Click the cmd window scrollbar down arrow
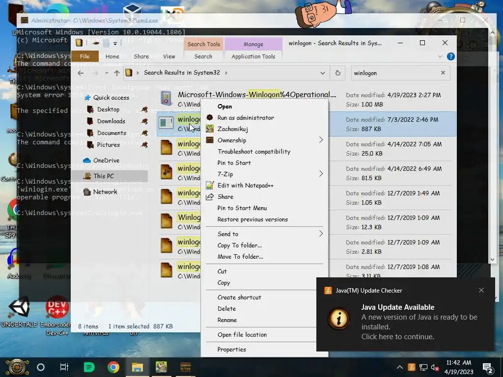Screen dimensions: 503x377 point(493,260)
